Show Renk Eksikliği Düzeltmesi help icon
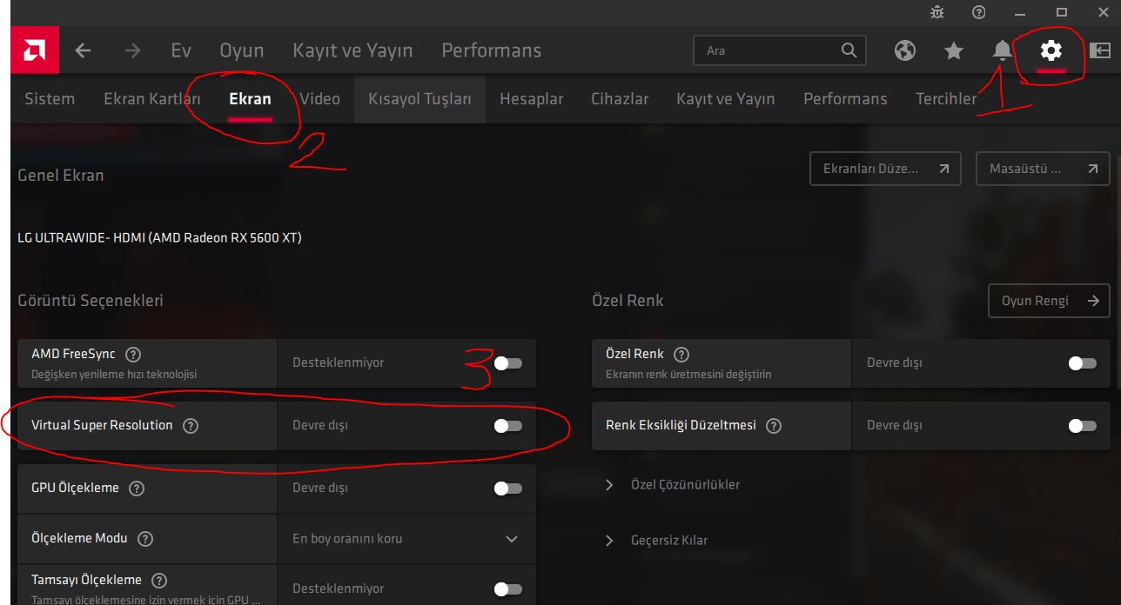Screen dimensions: 1121x605 coord(774,426)
